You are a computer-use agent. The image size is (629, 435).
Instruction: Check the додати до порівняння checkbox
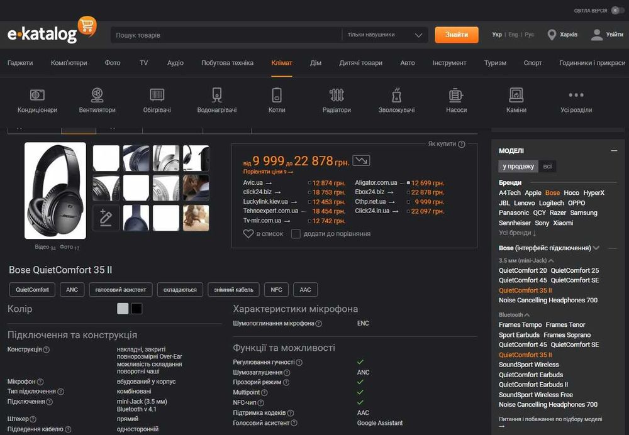pos(296,234)
